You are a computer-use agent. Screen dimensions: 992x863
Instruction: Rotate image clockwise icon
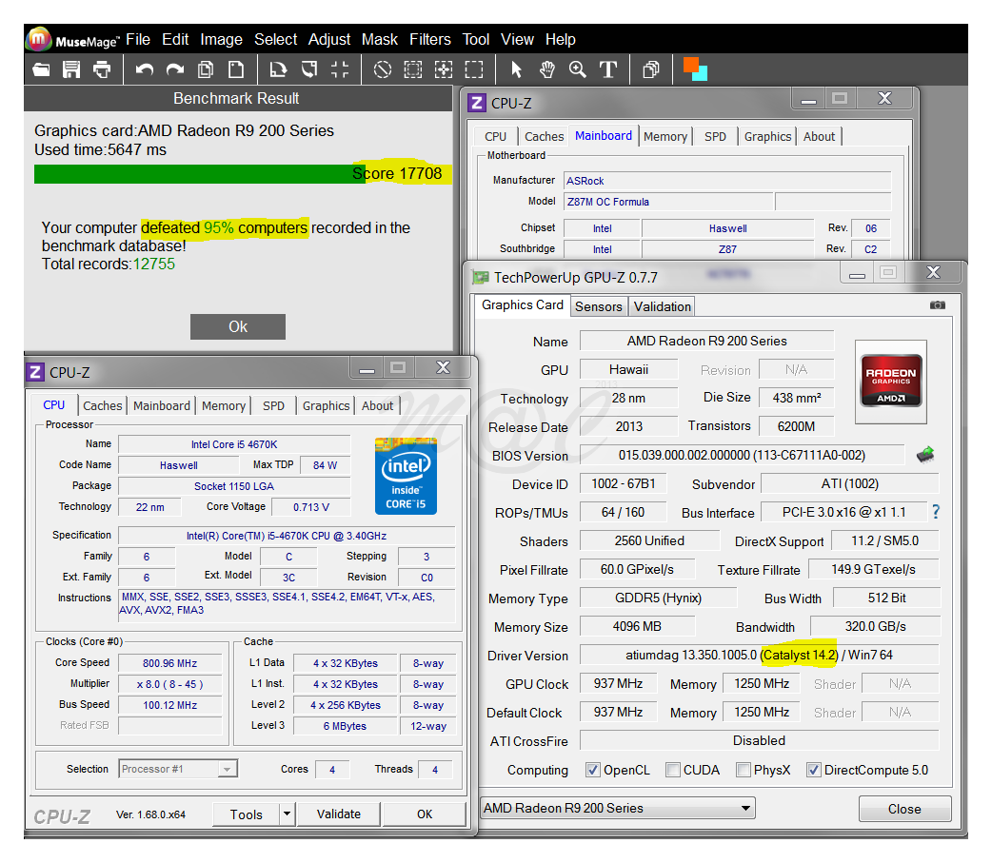(278, 69)
